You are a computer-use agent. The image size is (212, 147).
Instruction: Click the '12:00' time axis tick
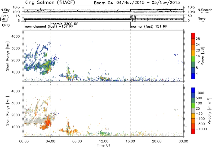104,141
